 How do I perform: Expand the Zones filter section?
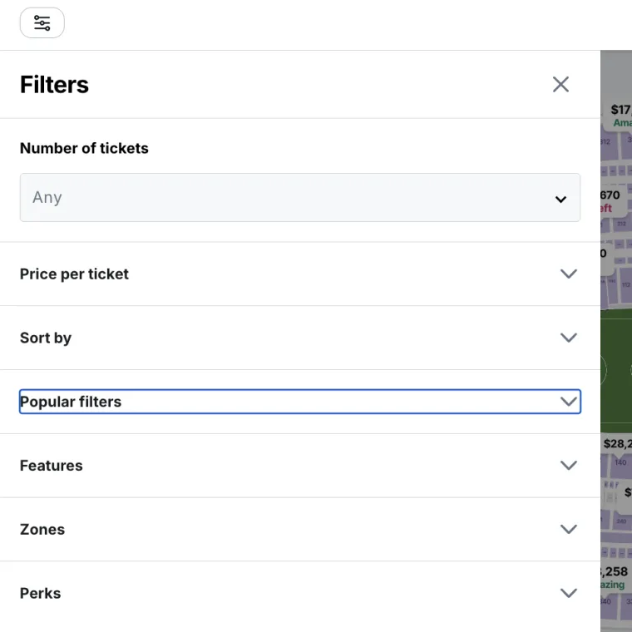42,530
